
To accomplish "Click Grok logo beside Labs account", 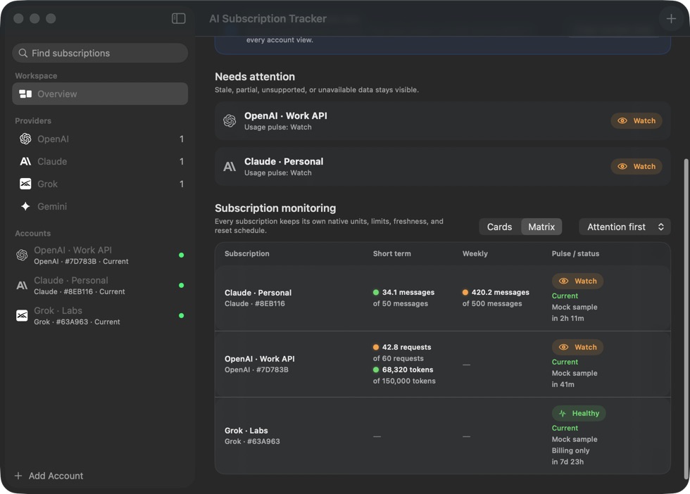I will tap(22, 315).
